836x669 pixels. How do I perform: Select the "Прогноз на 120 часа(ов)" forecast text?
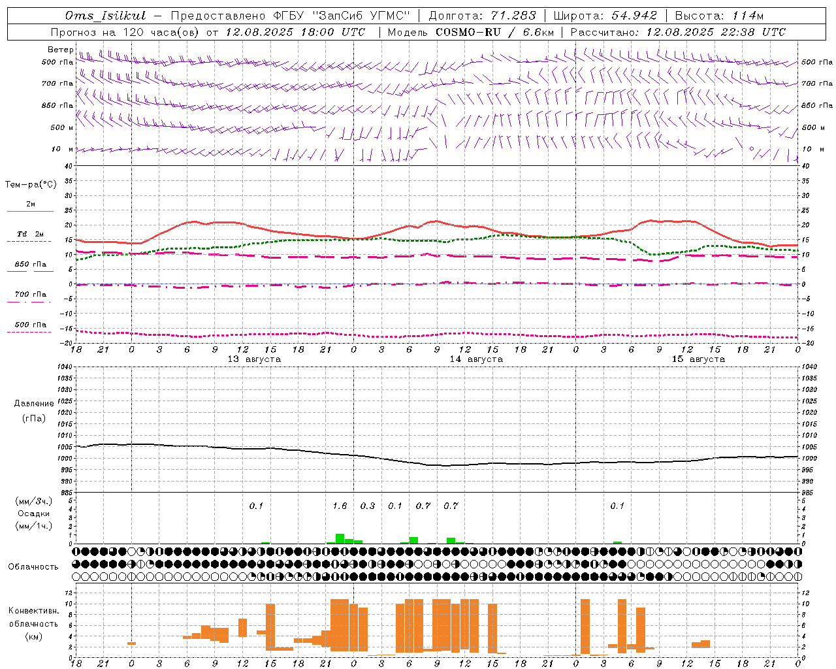point(125,32)
